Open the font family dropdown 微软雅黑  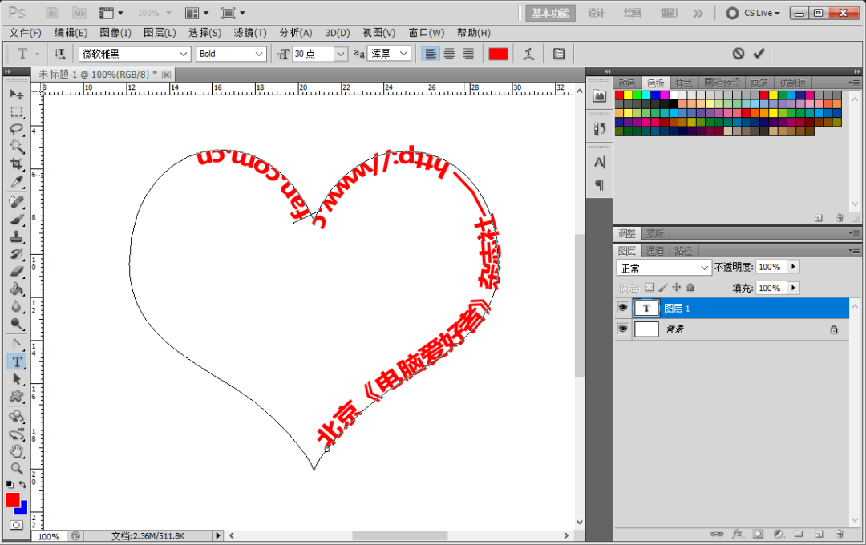(183, 54)
